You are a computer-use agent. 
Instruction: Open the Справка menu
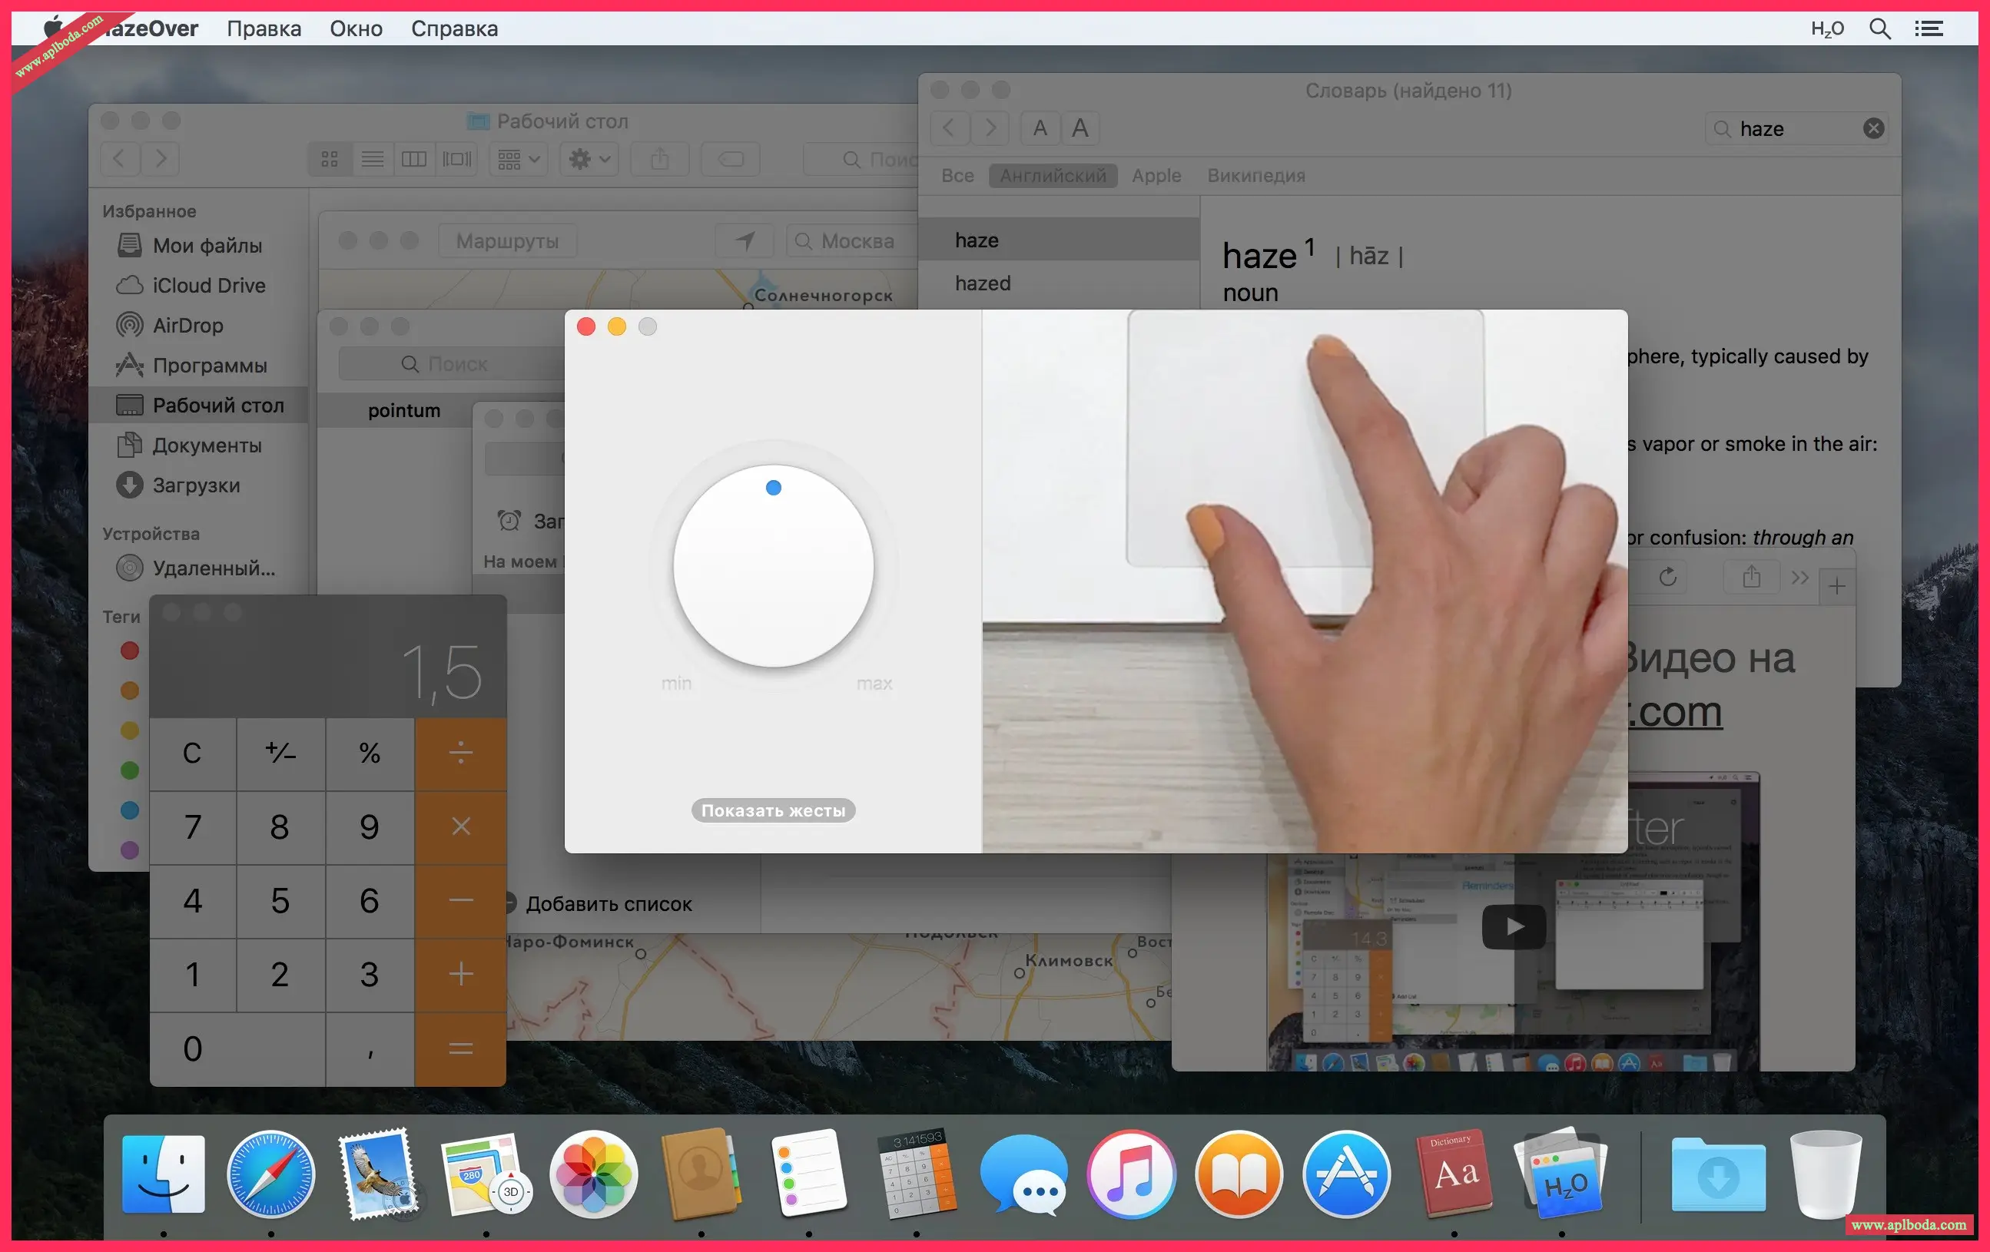pyautogui.click(x=455, y=29)
